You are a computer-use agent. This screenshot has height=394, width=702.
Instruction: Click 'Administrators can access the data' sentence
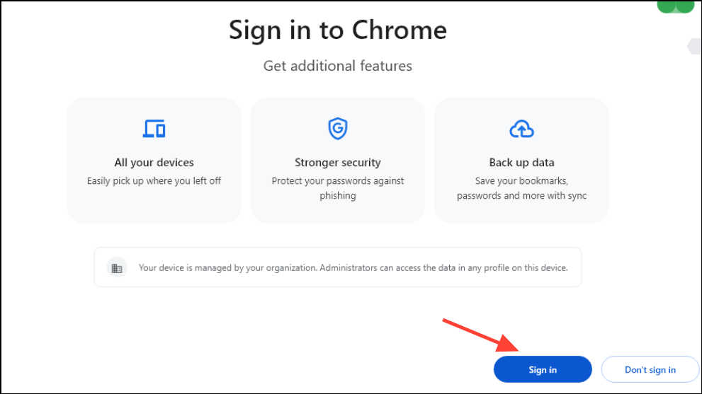(x=443, y=267)
